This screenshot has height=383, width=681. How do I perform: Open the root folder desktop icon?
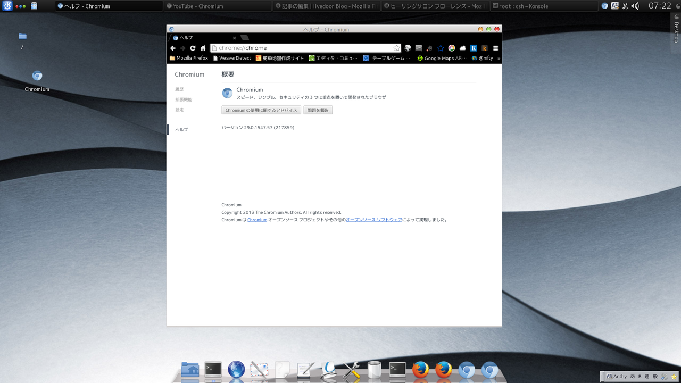pos(22,40)
